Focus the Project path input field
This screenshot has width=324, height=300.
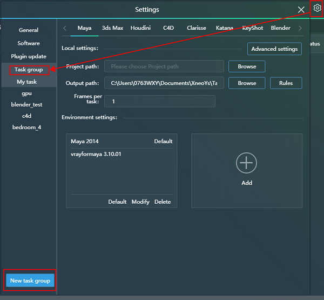(164, 66)
